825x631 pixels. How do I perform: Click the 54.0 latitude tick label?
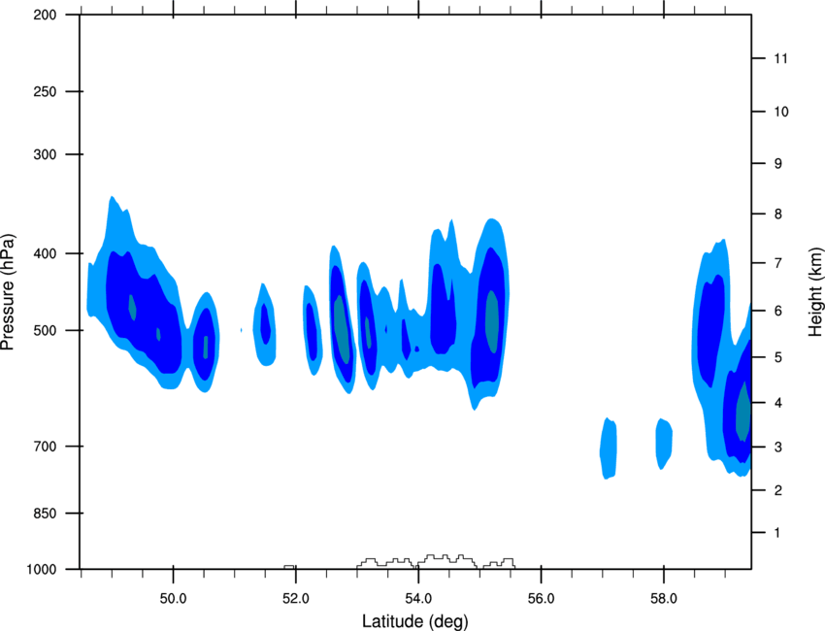tap(418, 599)
